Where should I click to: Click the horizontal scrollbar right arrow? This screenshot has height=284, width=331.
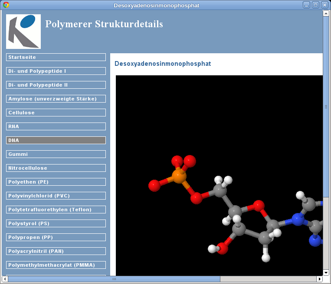tap(320, 279)
